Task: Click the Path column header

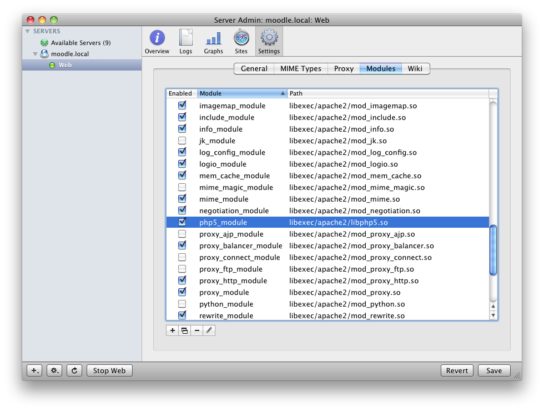Action: tap(388, 93)
